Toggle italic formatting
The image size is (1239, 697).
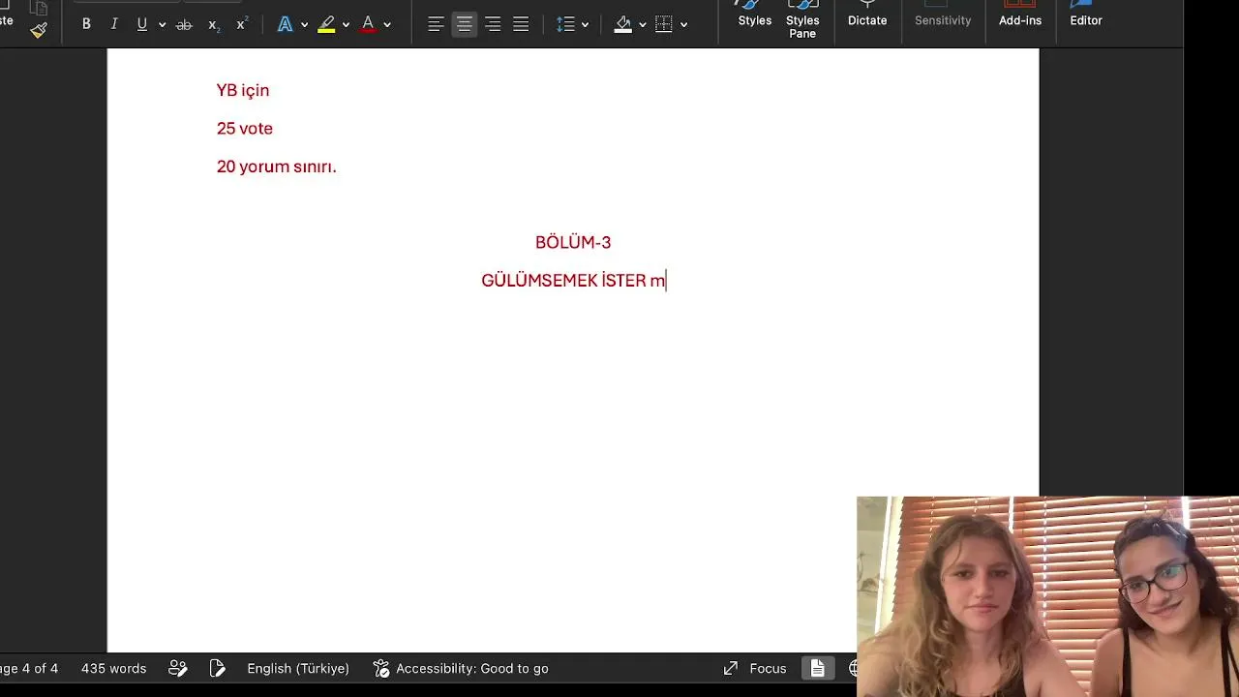(x=114, y=24)
